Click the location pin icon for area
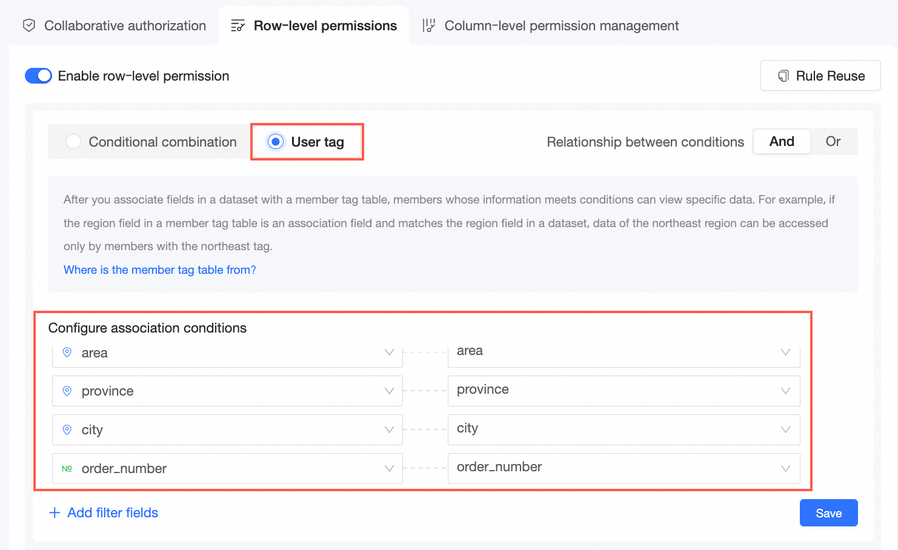Screen dimensions: 898x550 [x=67, y=353]
